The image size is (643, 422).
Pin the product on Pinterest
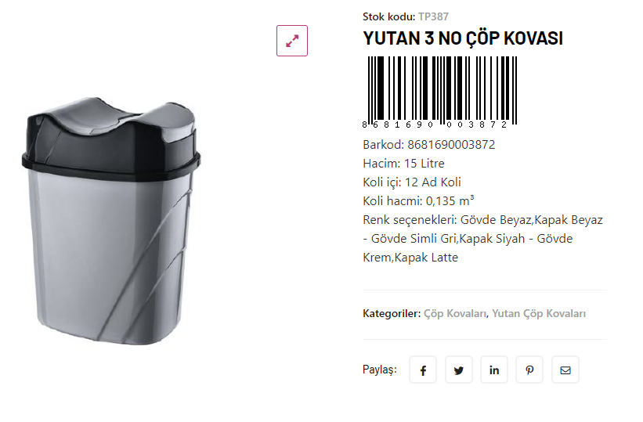tap(529, 370)
